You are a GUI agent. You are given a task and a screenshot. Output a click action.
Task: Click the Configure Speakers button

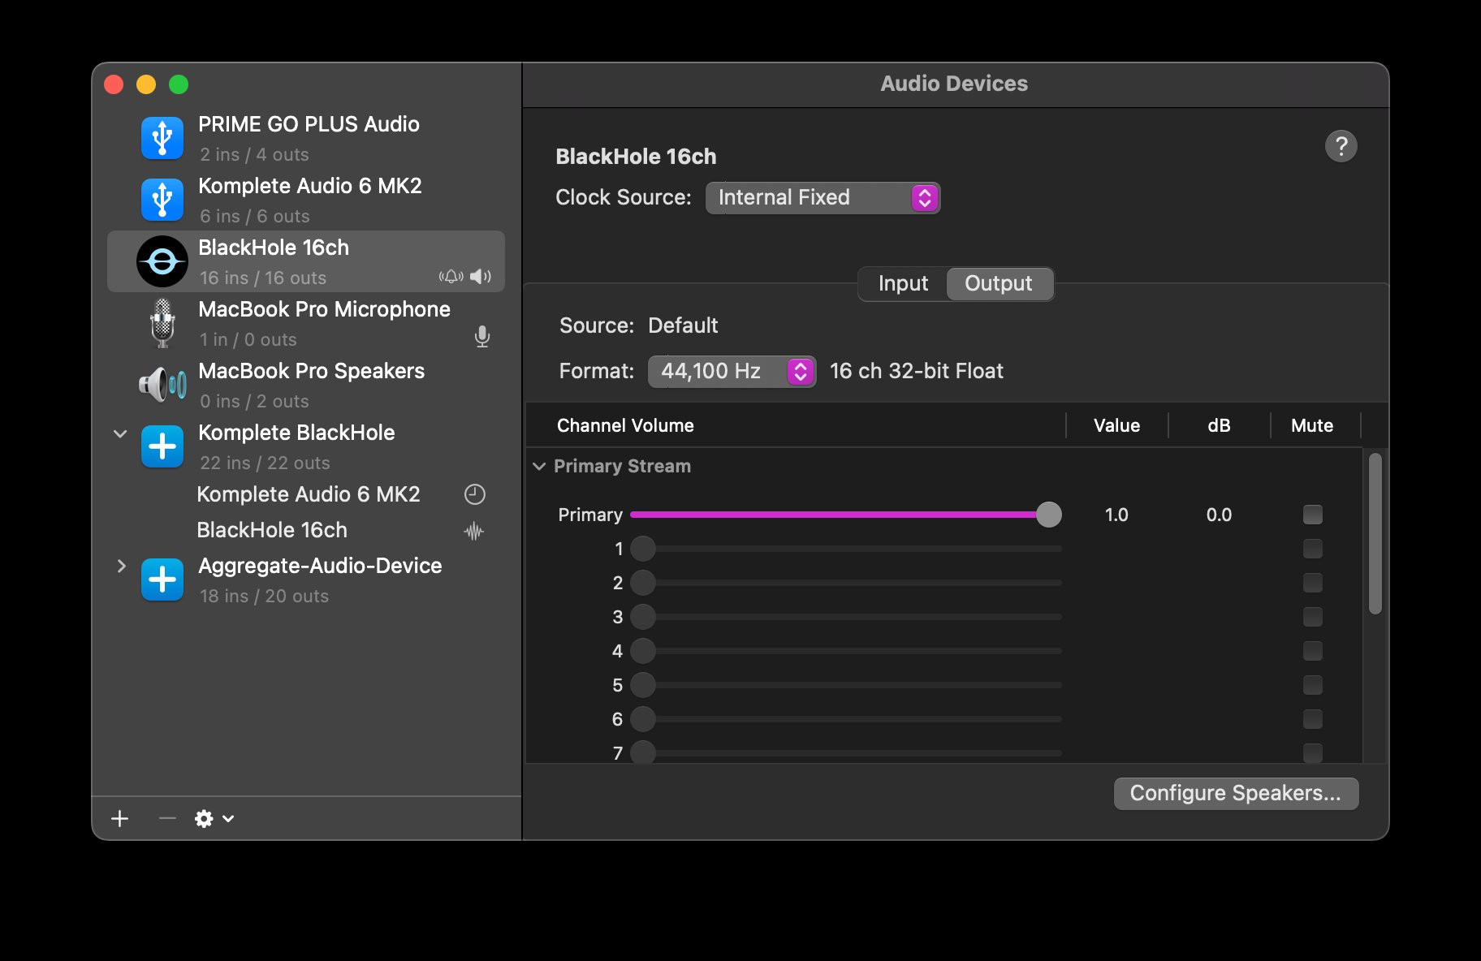click(x=1236, y=793)
